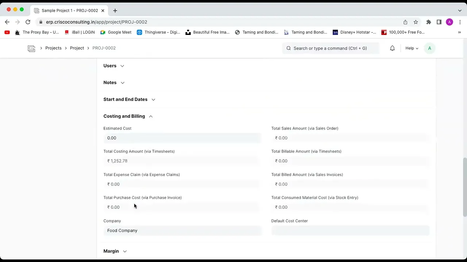
Task: Click the Company field Food Company
Action: (x=182, y=230)
